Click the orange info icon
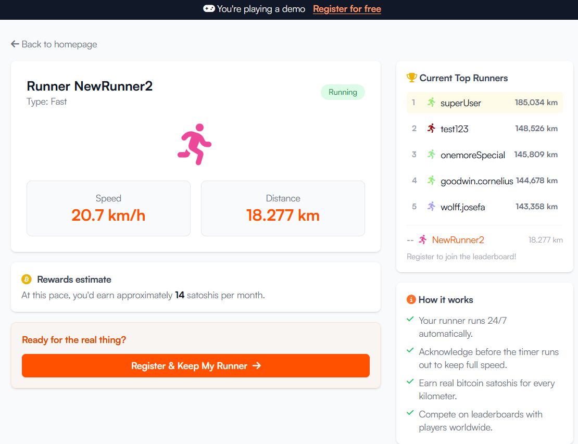 [411, 300]
